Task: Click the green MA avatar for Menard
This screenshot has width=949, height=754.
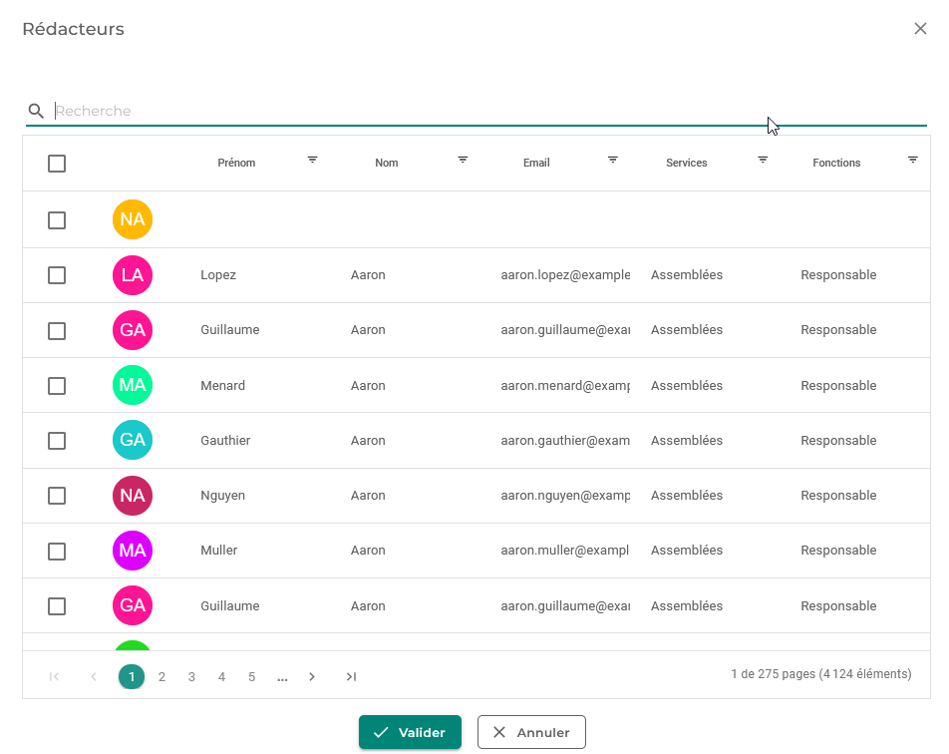Action: pyautogui.click(x=133, y=385)
